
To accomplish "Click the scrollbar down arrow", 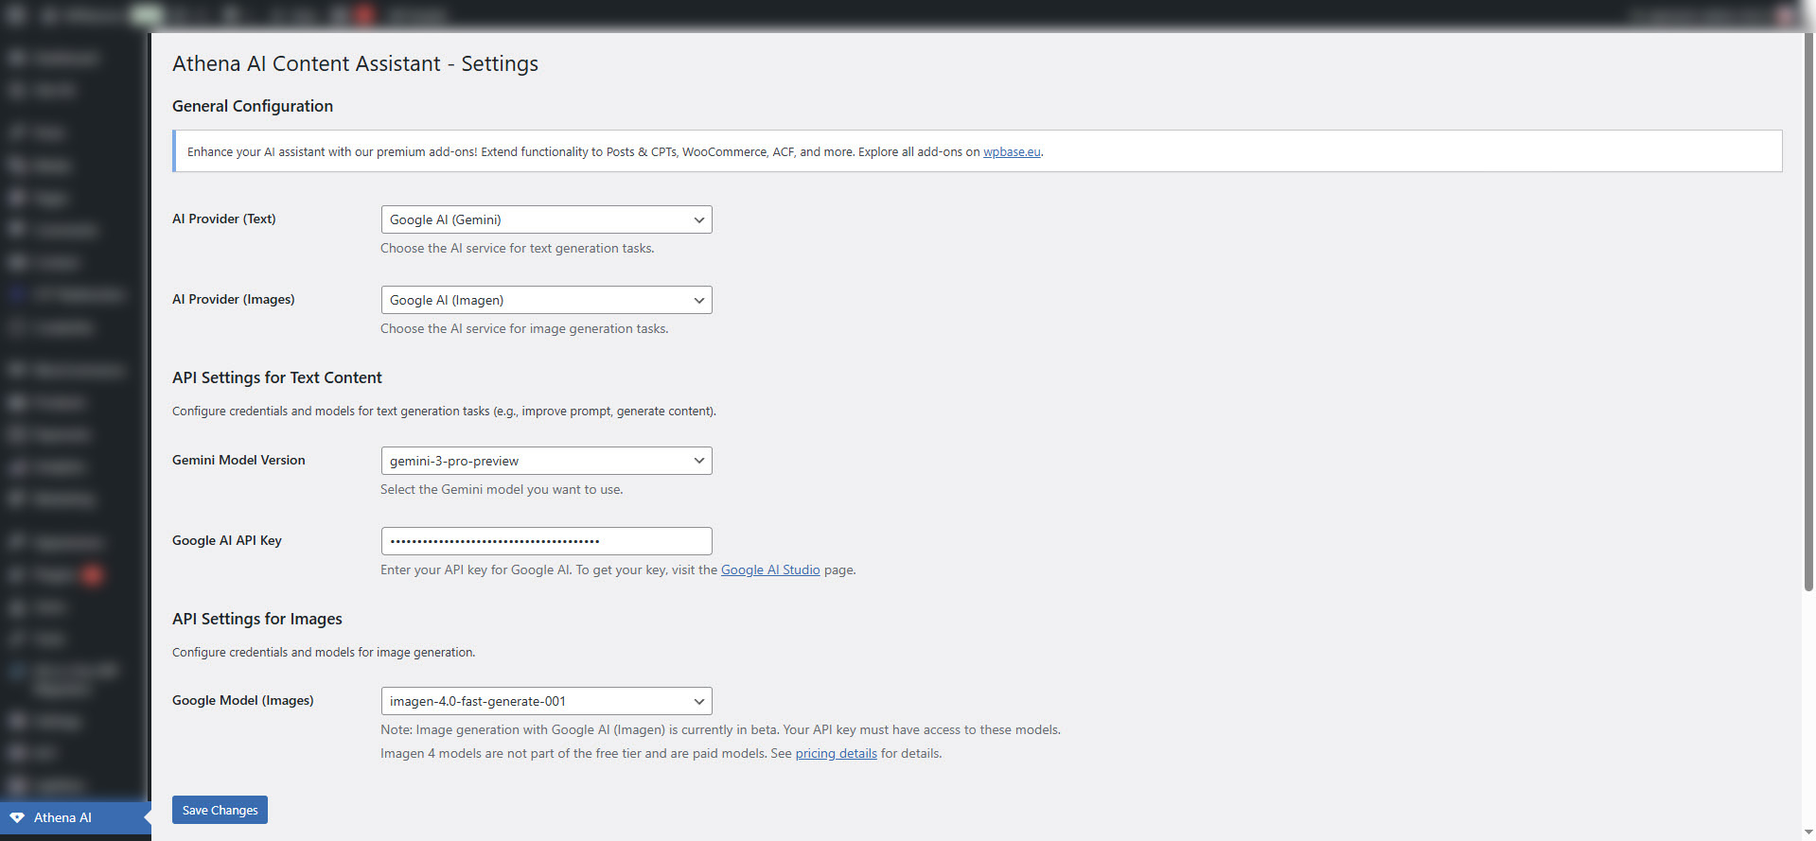I will point(1808,832).
